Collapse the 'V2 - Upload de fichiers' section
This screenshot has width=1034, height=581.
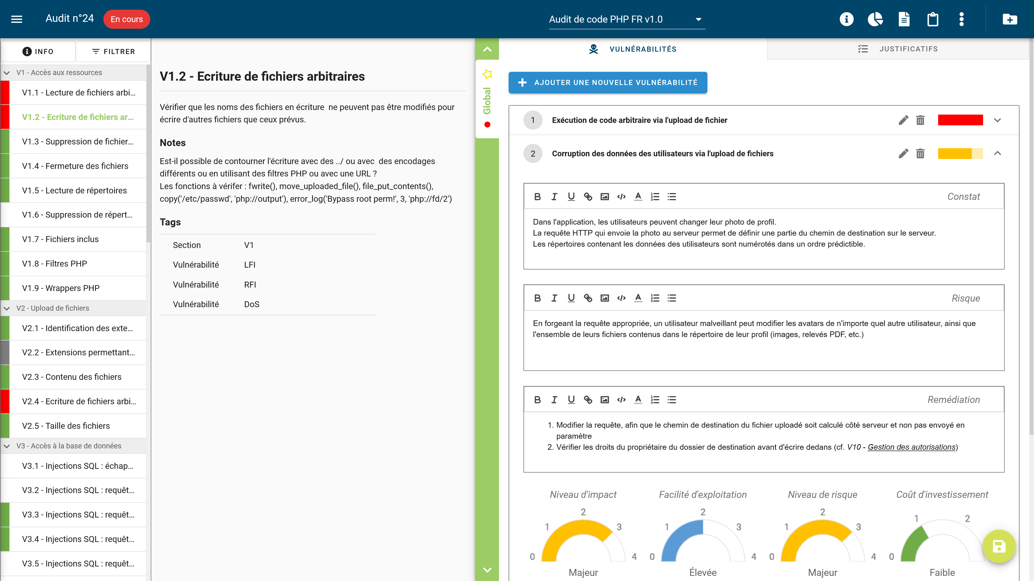point(6,308)
